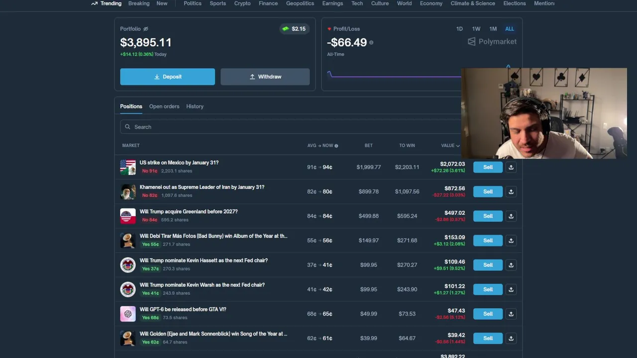Open Trump acquire Greenland market thumbnail
Viewport: 637px width, 358px height.
(x=128, y=216)
